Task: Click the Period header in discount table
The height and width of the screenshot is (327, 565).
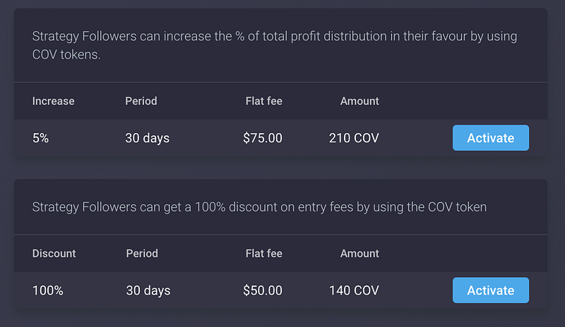Action: (142, 254)
